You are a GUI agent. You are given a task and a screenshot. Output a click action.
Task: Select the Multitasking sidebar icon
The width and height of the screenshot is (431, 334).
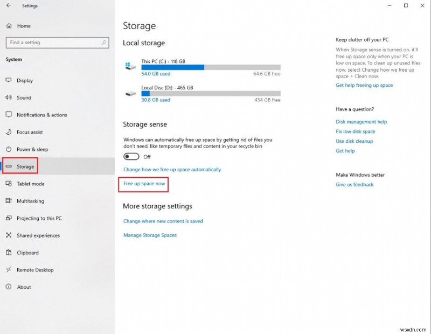[x=9, y=201]
